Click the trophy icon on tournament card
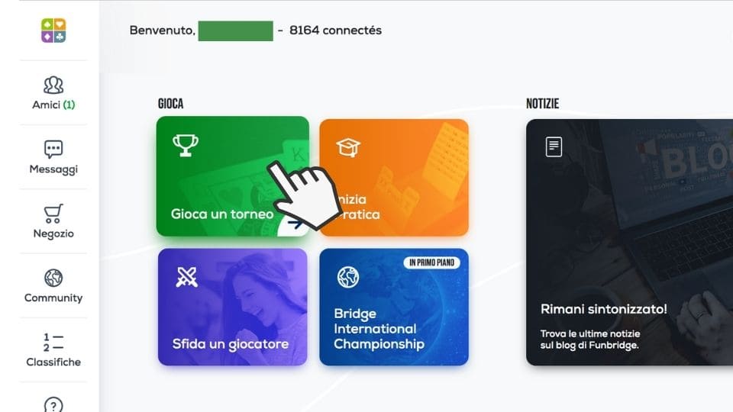733x412 pixels. click(186, 145)
